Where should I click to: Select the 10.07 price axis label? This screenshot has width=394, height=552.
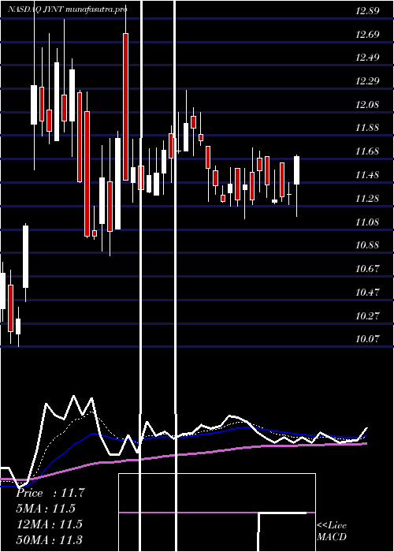pyautogui.click(x=367, y=339)
